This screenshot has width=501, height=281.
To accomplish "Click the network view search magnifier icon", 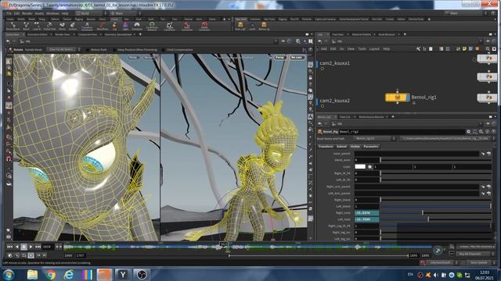I will [488, 48].
